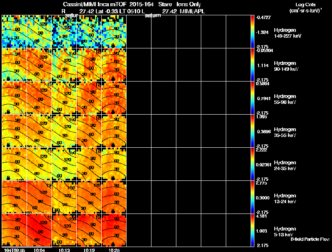Select the 10:19 panel of Hydrogen 55-90 keV
This screenshot has height=252, width=332.
[89, 98]
